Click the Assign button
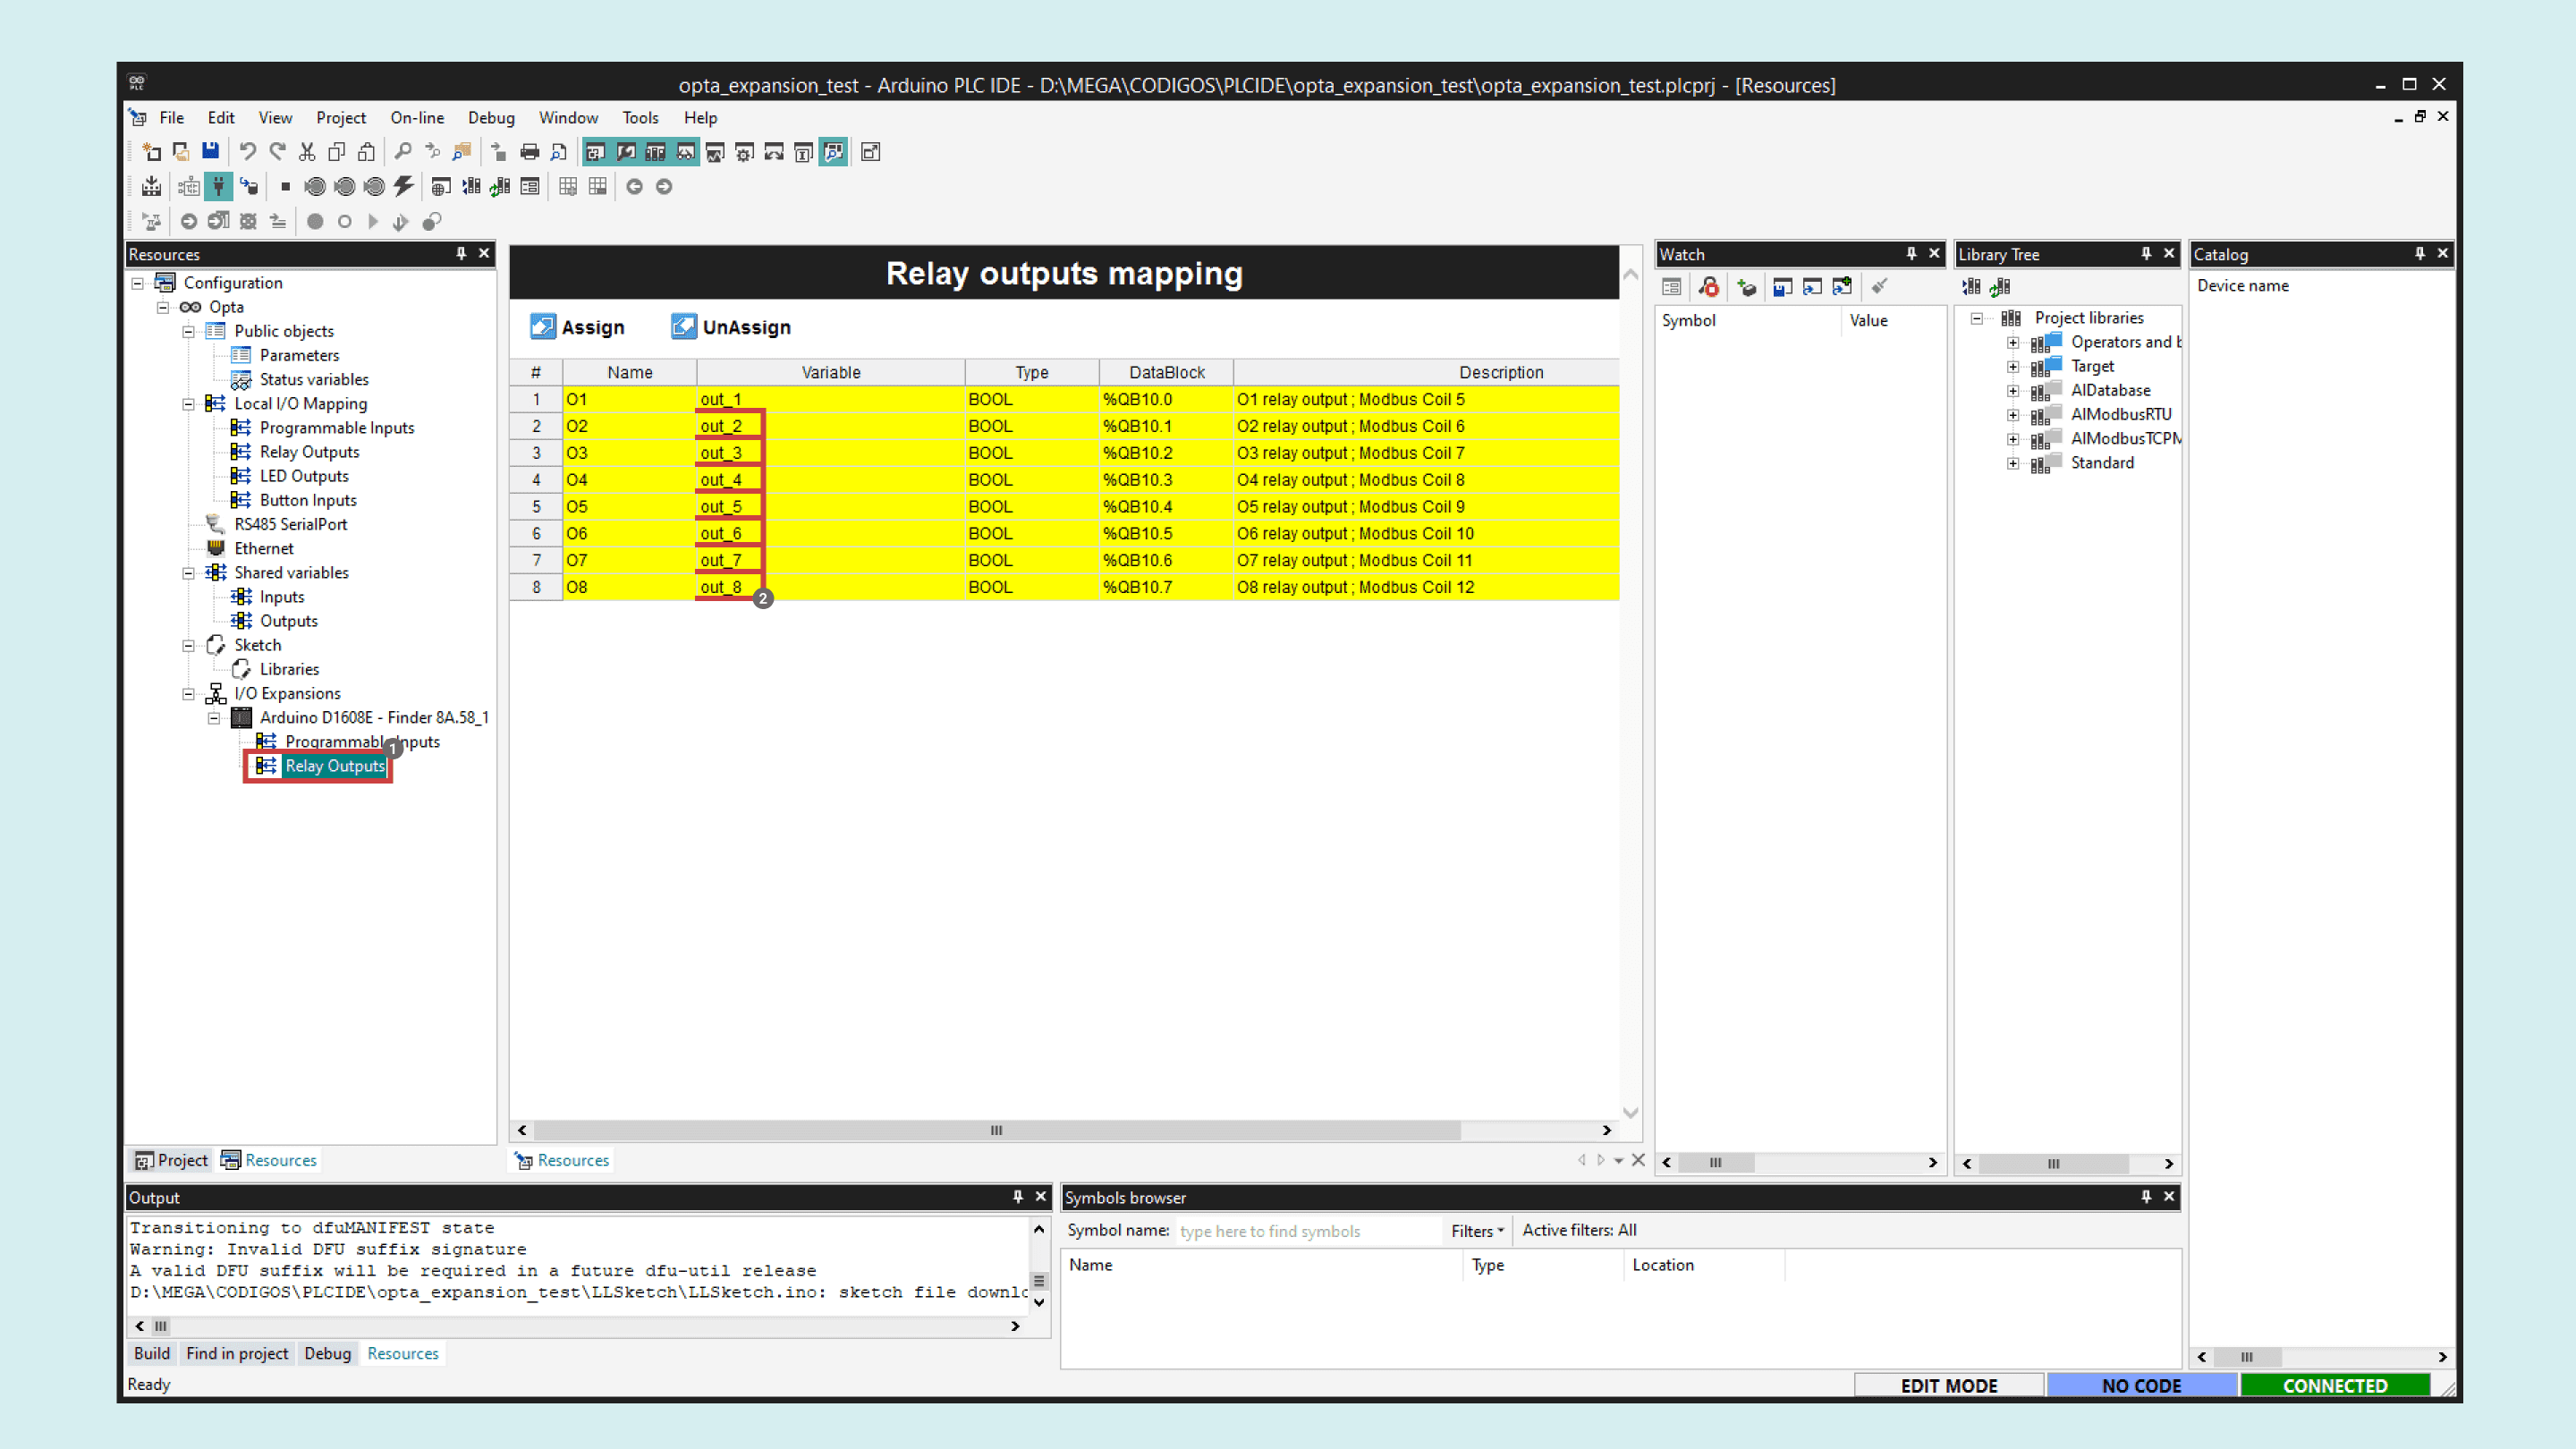The image size is (2576, 1449). [577, 327]
